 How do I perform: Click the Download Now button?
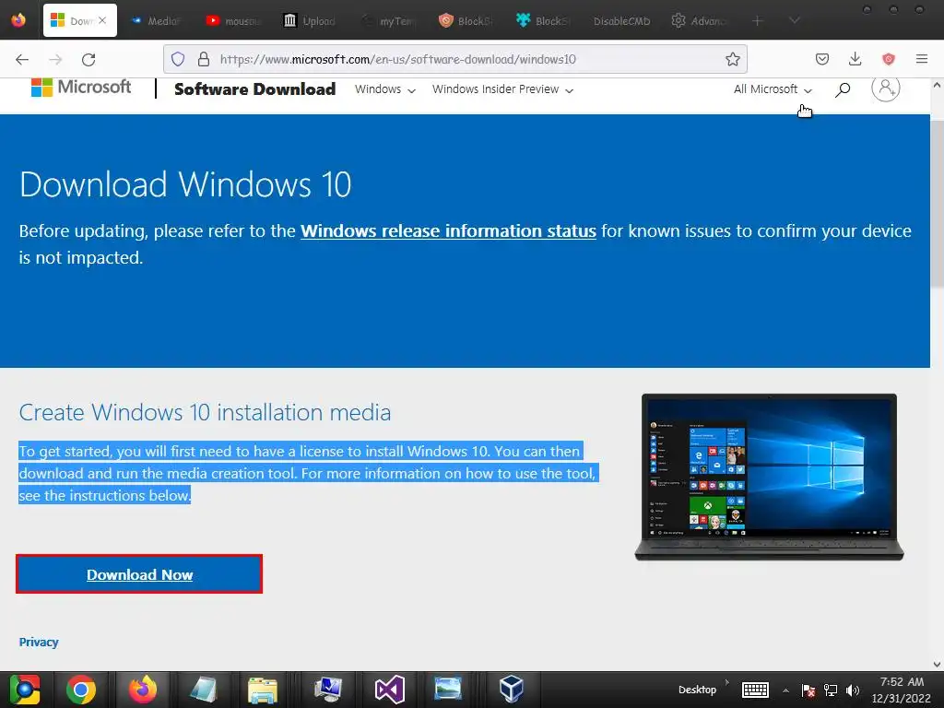(139, 574)
